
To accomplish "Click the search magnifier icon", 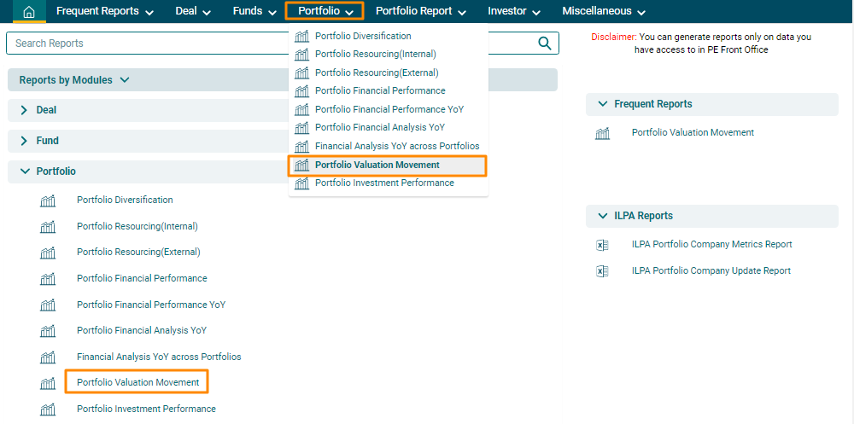I will [545, 44].
